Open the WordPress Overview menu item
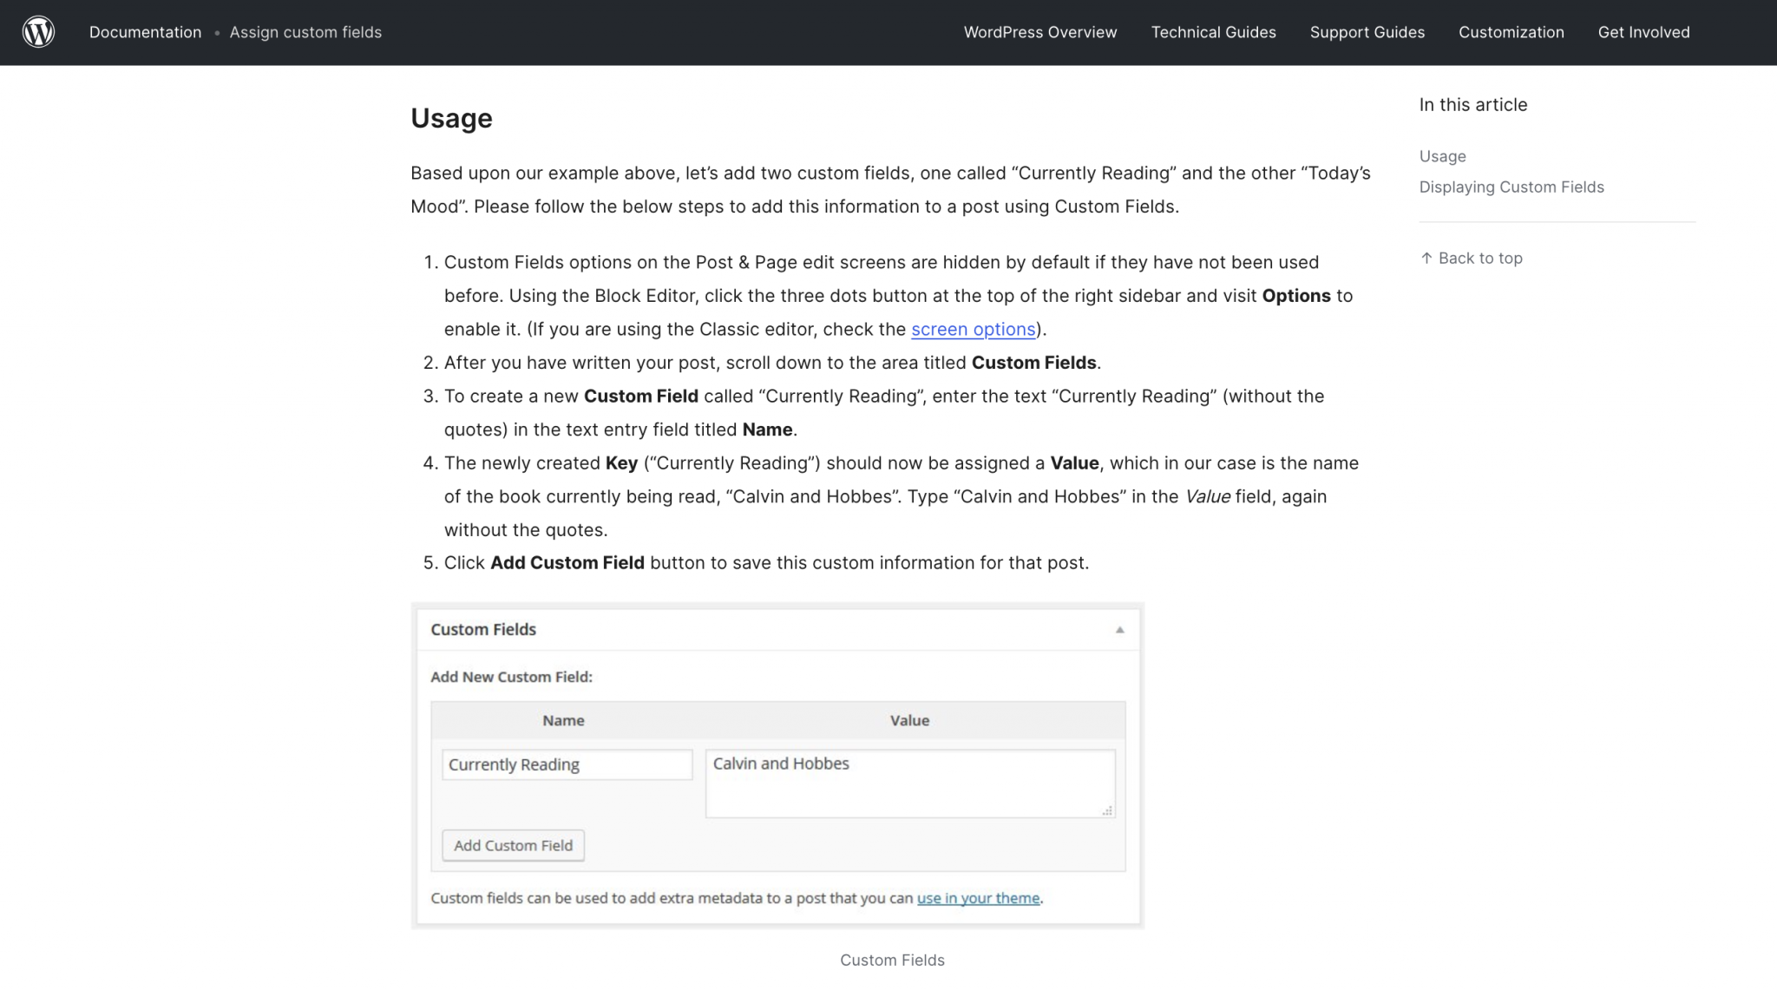The height and width of the screenshot is (990, 1777). click(1040, 32)
